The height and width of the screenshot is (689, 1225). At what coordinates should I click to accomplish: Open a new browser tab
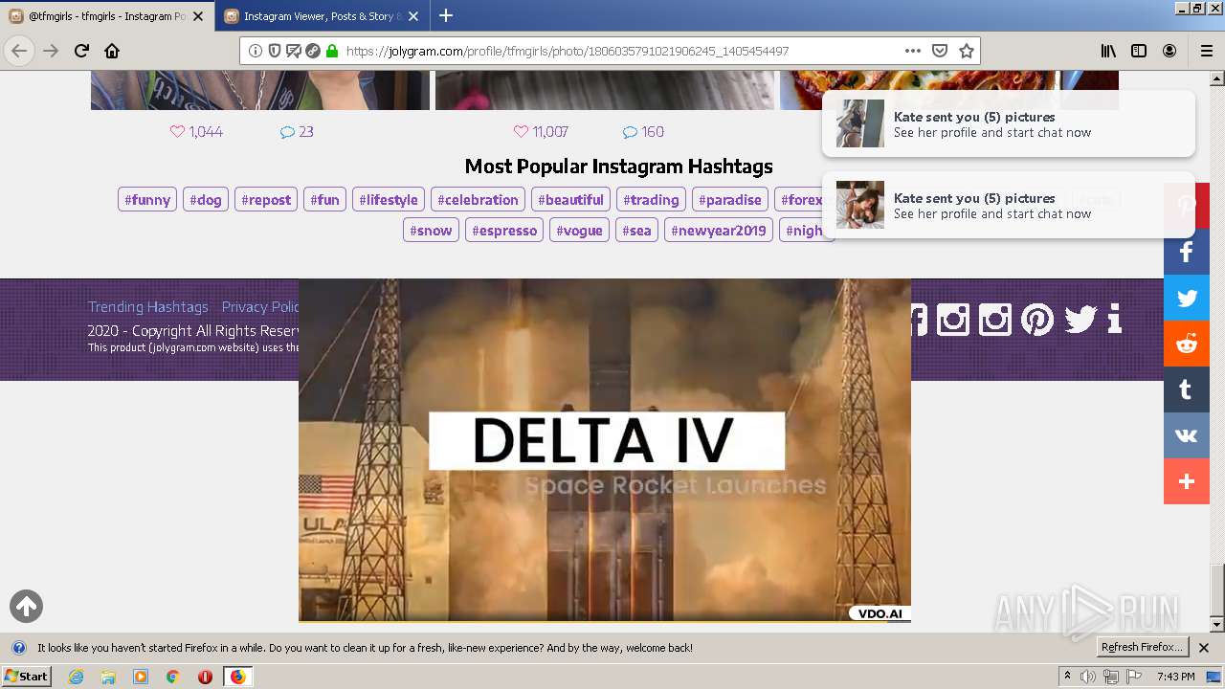click(446, 15)
